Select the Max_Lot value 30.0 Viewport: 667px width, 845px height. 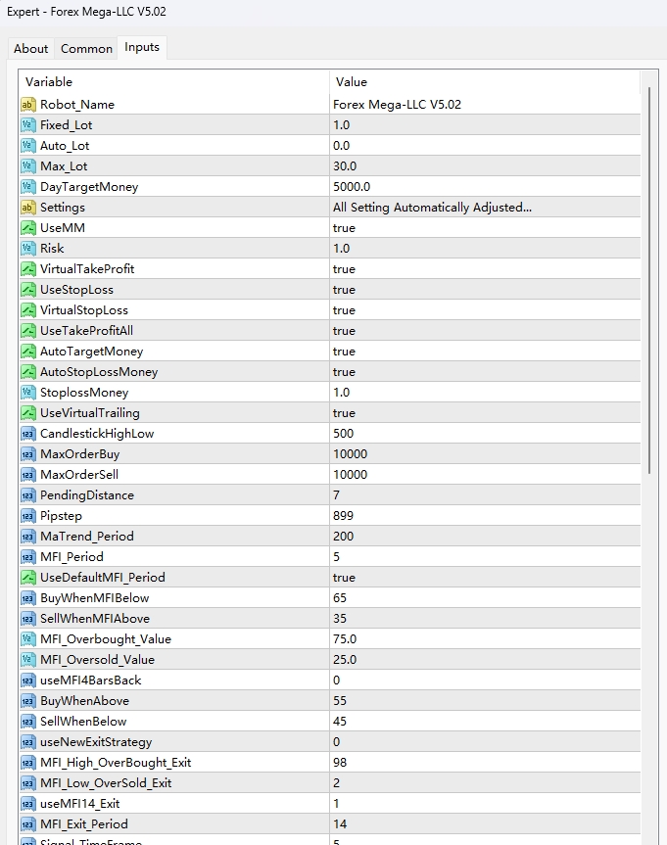coord(345,166)
